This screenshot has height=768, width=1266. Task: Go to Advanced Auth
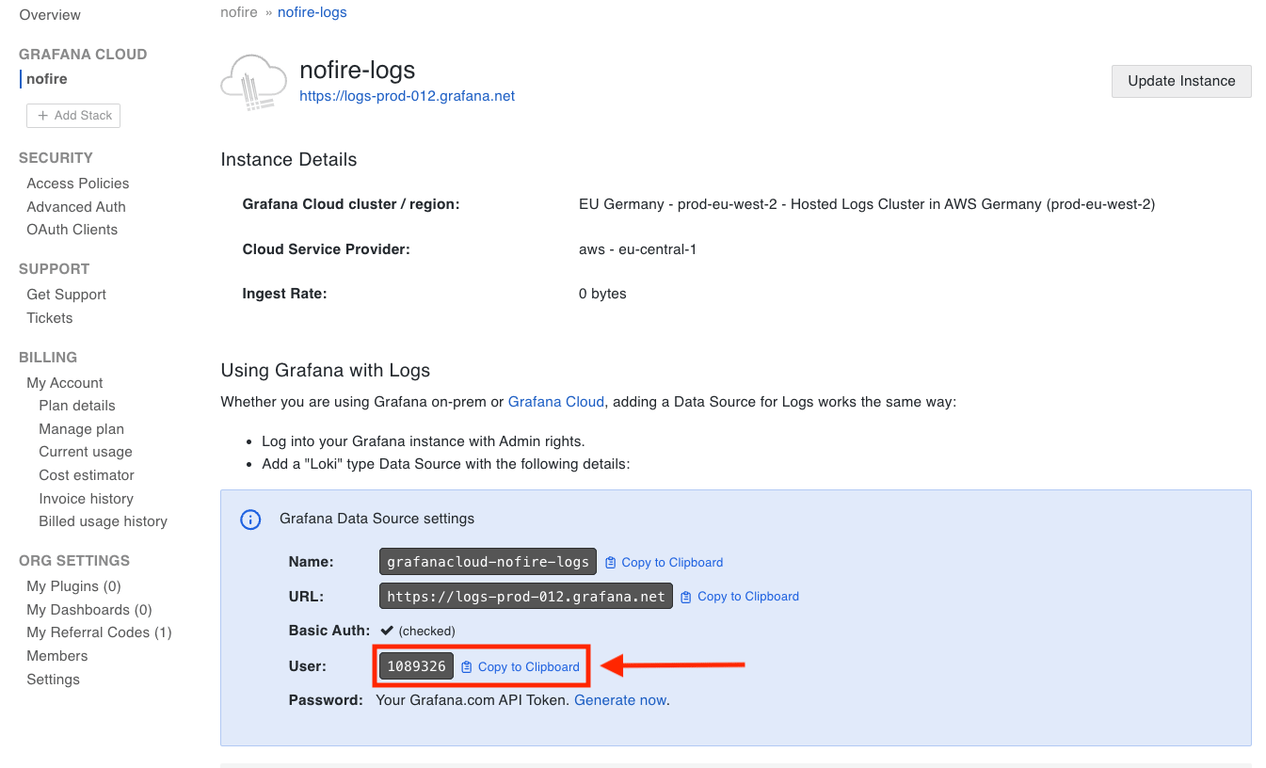76,207
